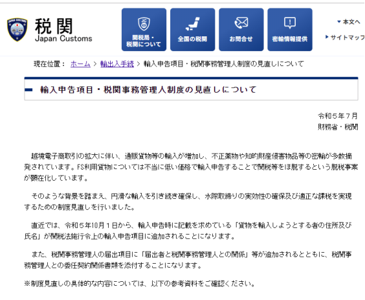
Task: Click the 財務省・税関 author text
Action: 338,127
